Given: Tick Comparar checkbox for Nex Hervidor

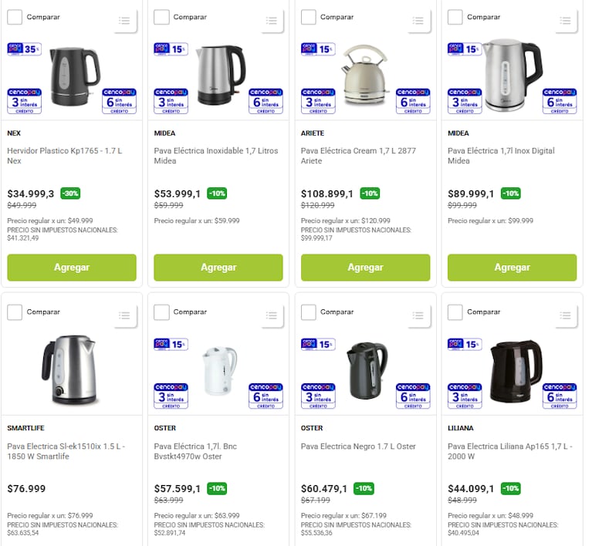Looking at the screenshot, I should (15, 17).
